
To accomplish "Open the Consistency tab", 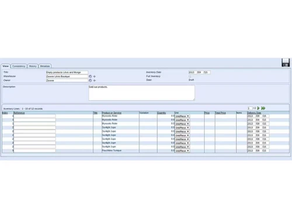I will [19, 66].
